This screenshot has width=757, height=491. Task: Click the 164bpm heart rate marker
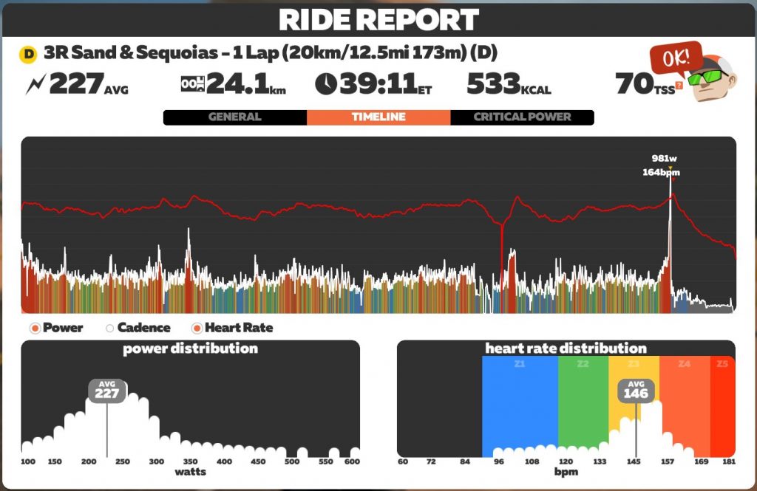click(x=660, y=172)
